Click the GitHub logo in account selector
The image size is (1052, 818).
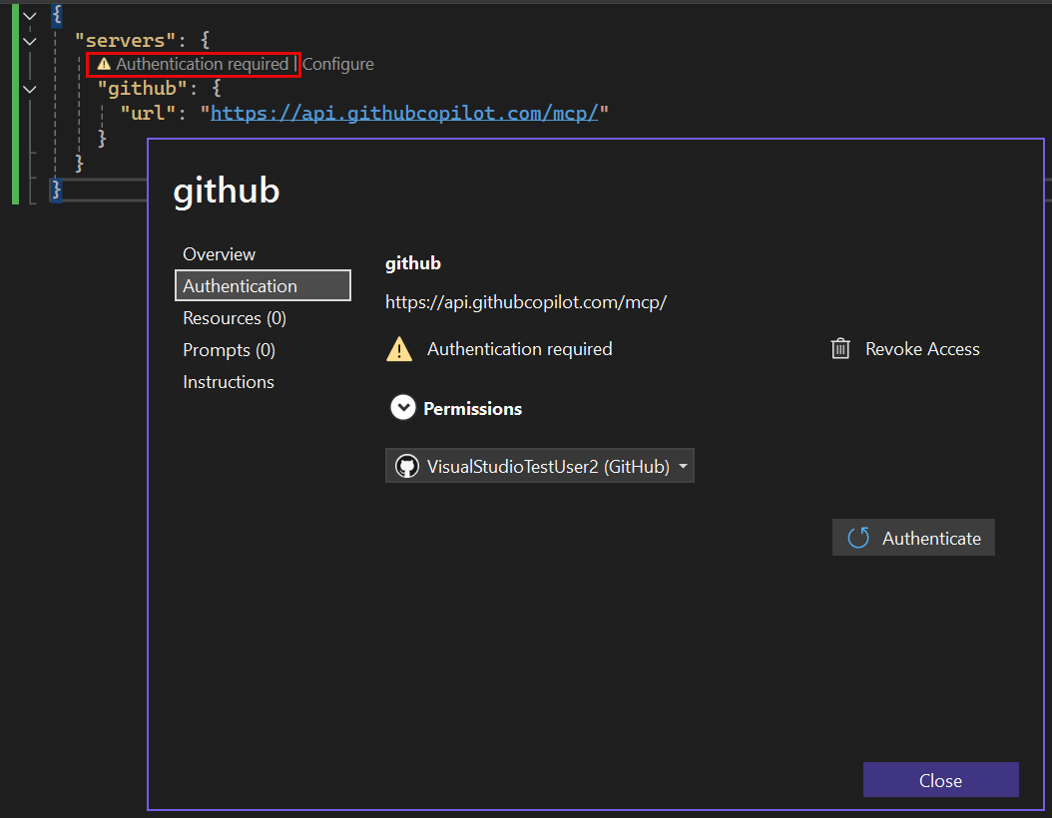coord(406,466)
